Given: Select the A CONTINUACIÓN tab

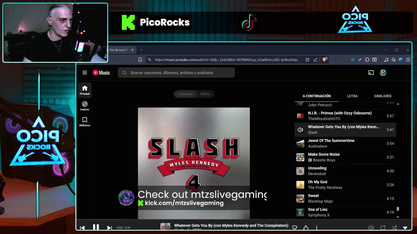Looking at the screenshot, I should [x=317, y=96].
